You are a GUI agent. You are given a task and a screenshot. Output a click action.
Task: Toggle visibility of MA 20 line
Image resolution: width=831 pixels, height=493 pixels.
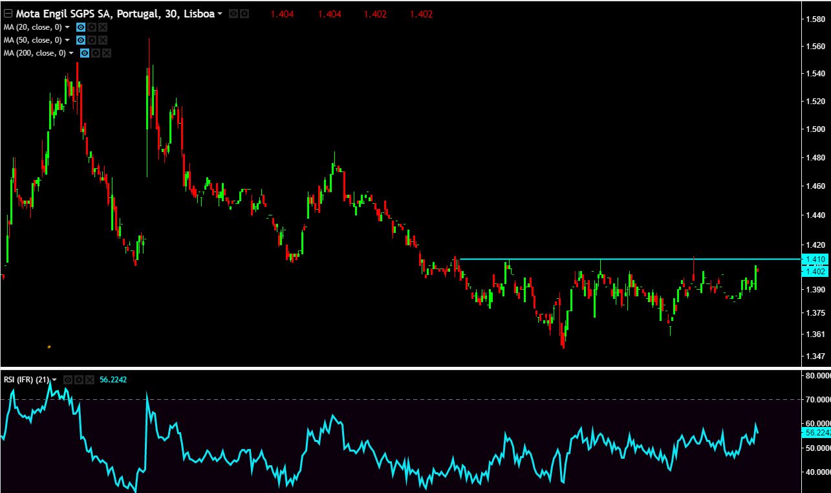[x=81, y=27]
